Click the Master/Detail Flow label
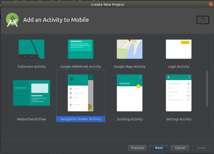The image size is (214, 154). [32, 119]
